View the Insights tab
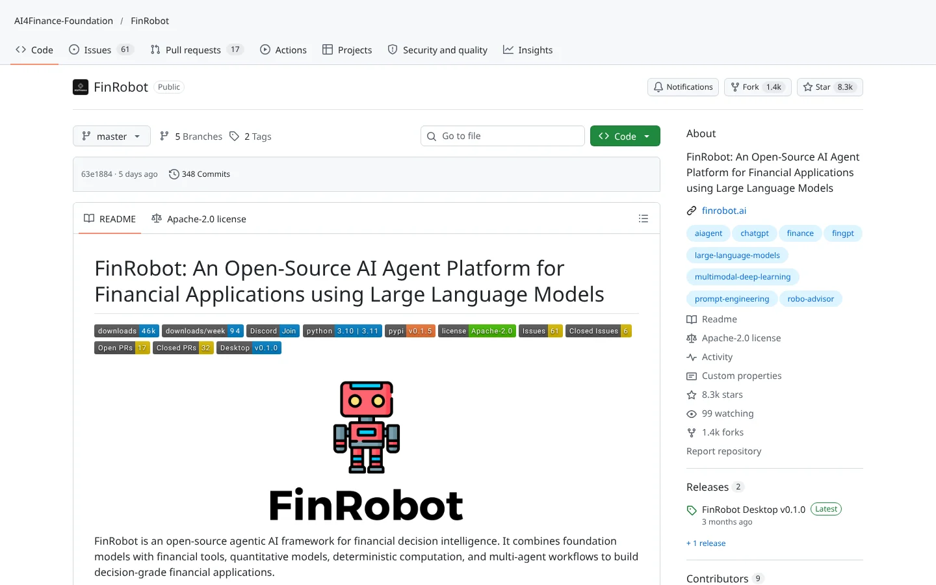Screen dimensions: 936x585 coord(528,50)
